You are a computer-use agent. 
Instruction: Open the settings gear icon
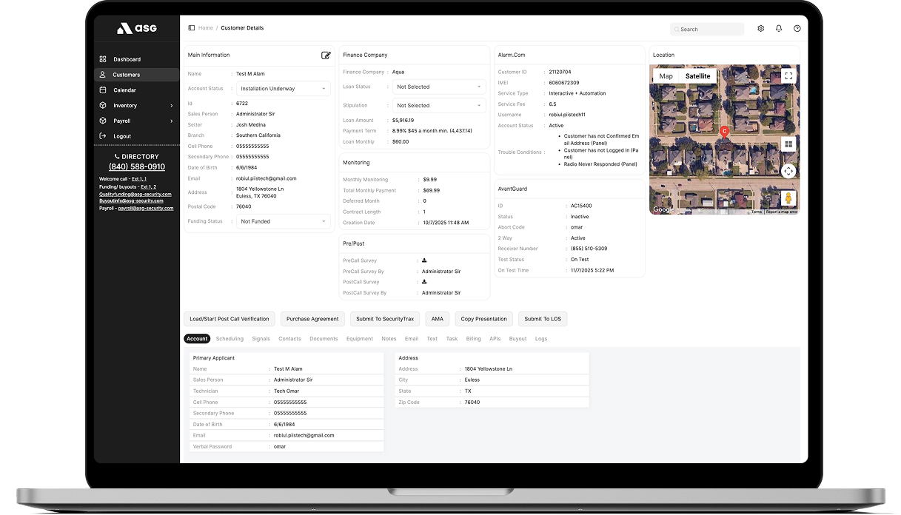click(x=760, y=29)
